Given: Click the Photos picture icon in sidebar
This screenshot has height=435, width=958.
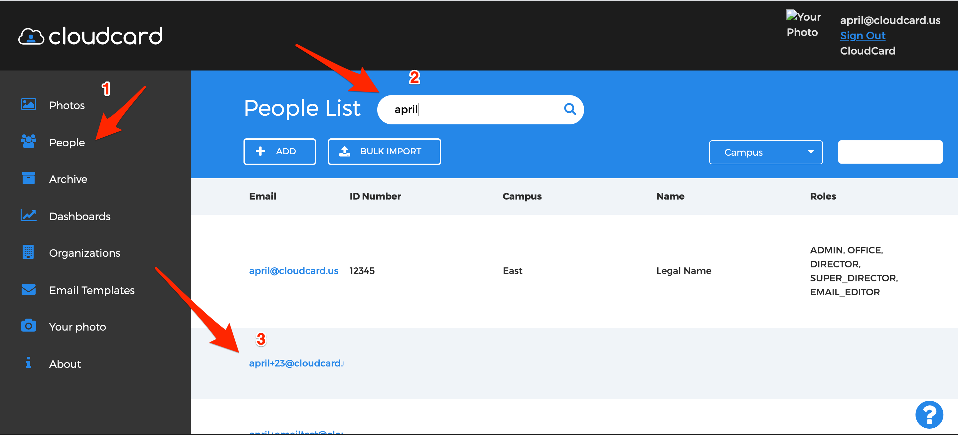Looking at the screenshot, I should (28, 104).
